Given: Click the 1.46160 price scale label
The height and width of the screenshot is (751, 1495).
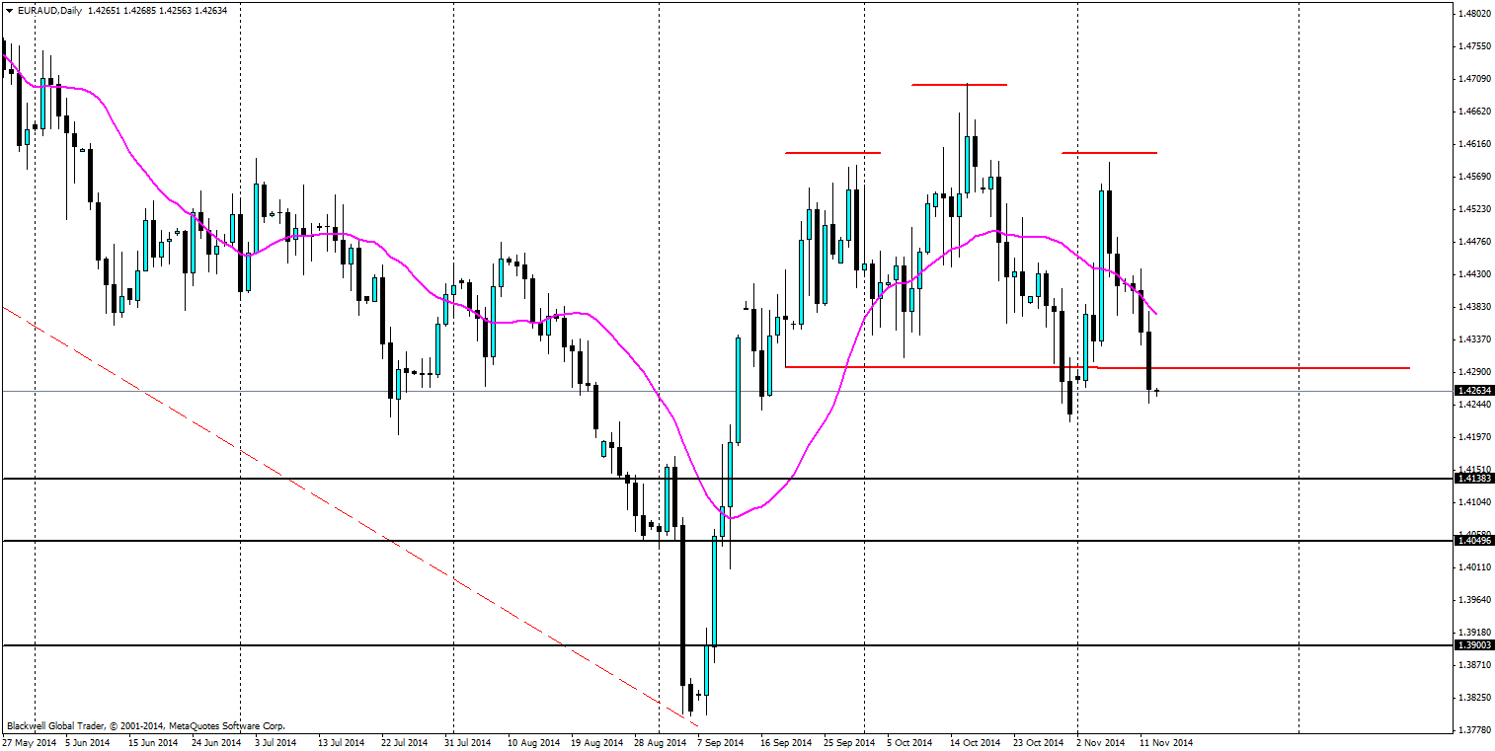Looking at the screenshot, I should (1473, 144).
